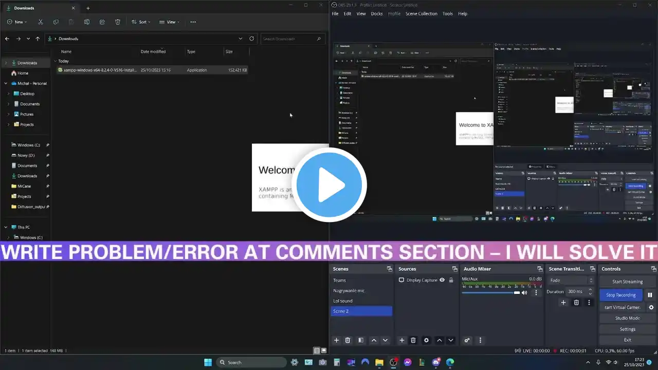Share the selected file via Explorer toolbar
Image resolution: width=658 pixels, height=370 pixels.
click(102, 22)
